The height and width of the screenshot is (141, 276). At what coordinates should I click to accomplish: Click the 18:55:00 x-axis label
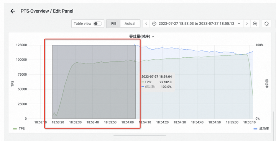click(x=232, y=122)
